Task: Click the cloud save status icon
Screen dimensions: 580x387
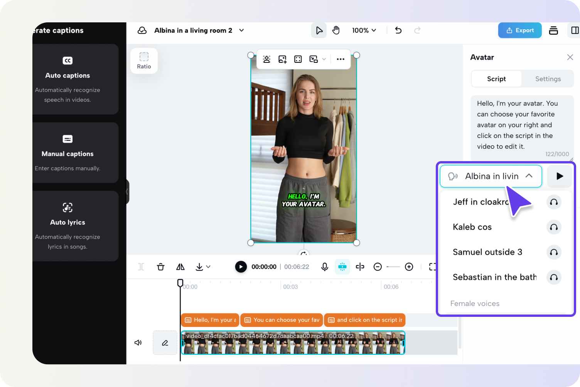Action: pyautogui.click(x=142, y=30)
